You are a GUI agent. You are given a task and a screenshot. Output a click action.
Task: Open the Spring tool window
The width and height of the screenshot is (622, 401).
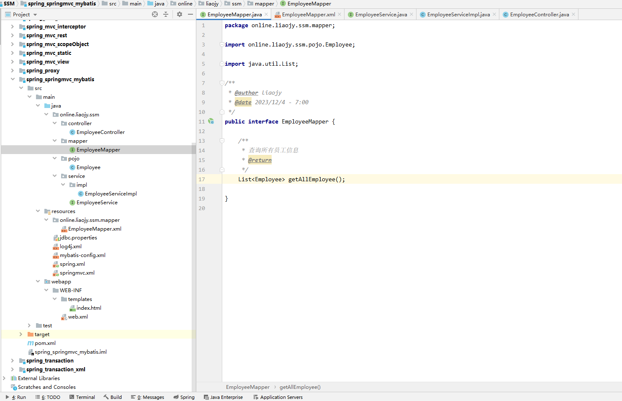[x=184, y=397]
